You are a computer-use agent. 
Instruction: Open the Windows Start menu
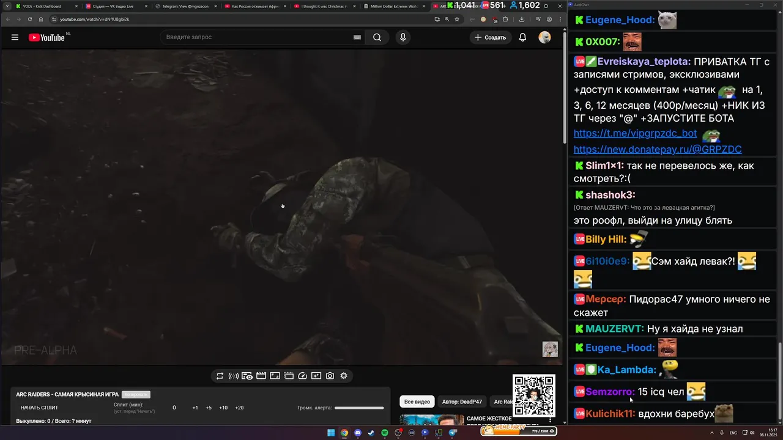(331, 433)
